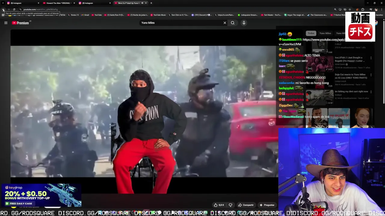Viewport: 385px width, 216px height.
Task: Click the Preguntar button
Action: pos(267,205)
